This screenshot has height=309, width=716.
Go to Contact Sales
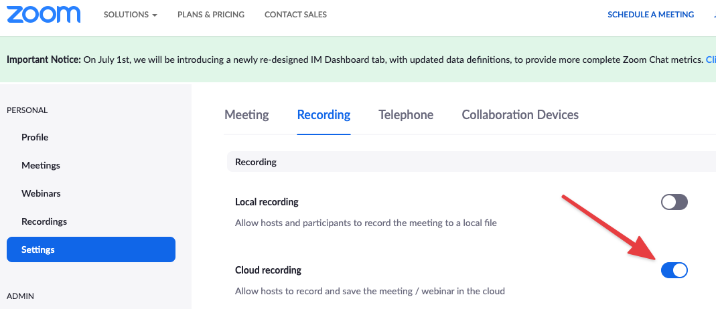[x=295, y=15]
